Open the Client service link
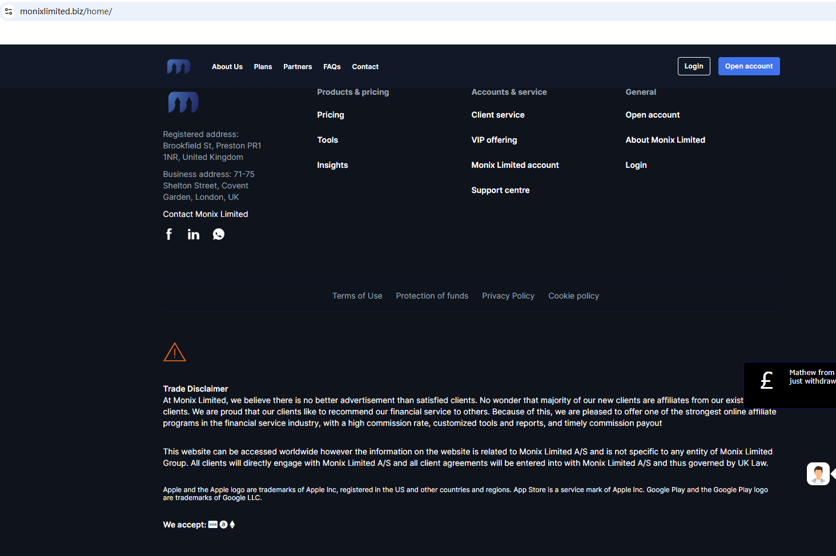 coord(498,115)
